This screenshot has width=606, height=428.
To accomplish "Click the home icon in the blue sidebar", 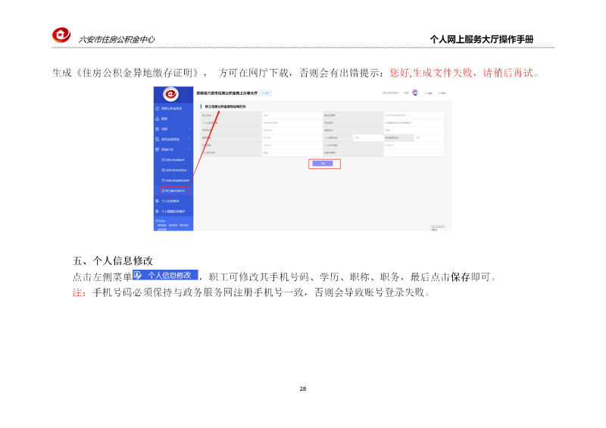I will point(158,108).
